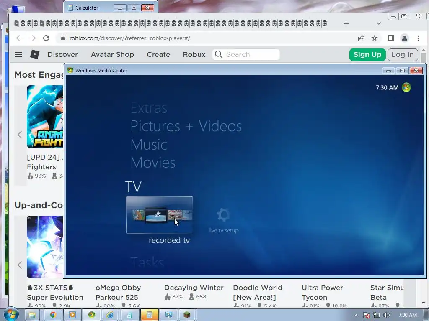The height and width of the screenshot is (321, 429).
Task: Open Windows Media Player taskbar icon
Action: [72, 315]
